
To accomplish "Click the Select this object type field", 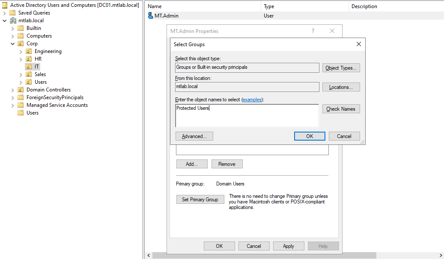I will (247, 68).
